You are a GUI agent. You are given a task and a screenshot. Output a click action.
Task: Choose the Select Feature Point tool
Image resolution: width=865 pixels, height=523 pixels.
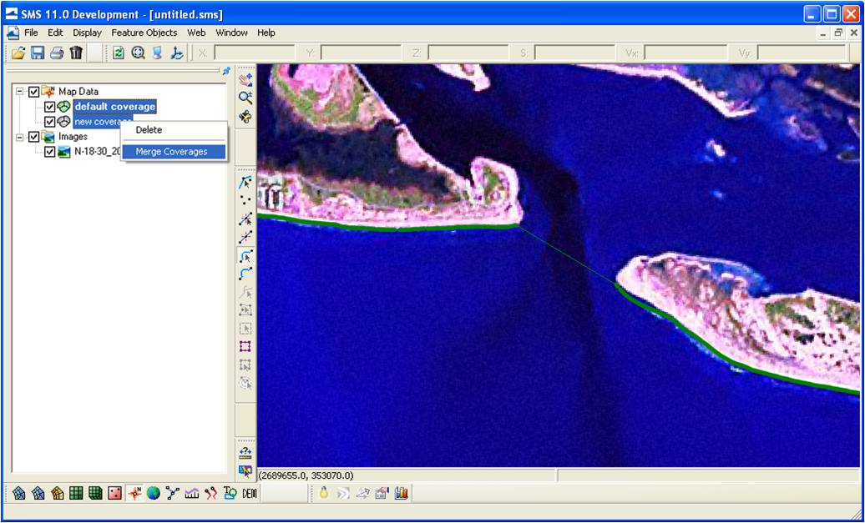pos(245,182)
